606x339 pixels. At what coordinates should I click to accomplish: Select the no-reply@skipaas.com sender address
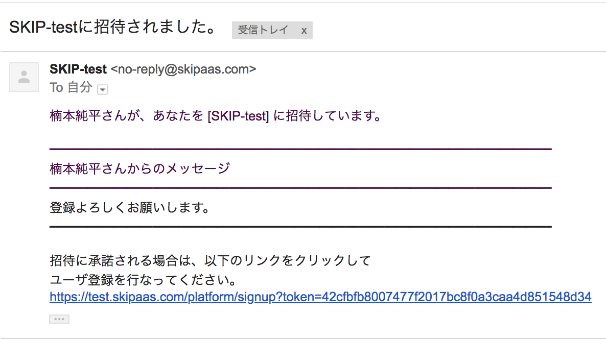coord(183,69)
